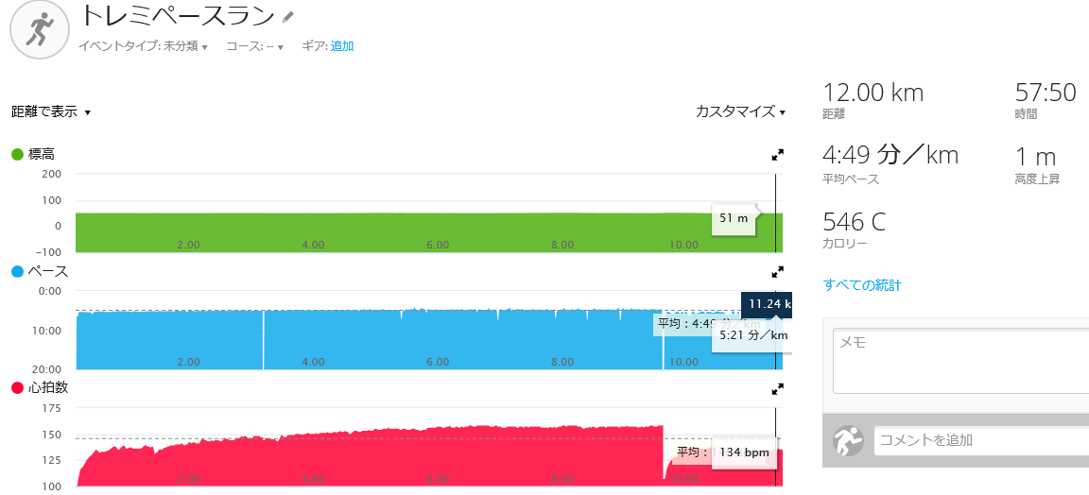The height and width of the screenshot is (495, 1089).
Task: Edit activity title with pencil icon
Action: point(288,15)
